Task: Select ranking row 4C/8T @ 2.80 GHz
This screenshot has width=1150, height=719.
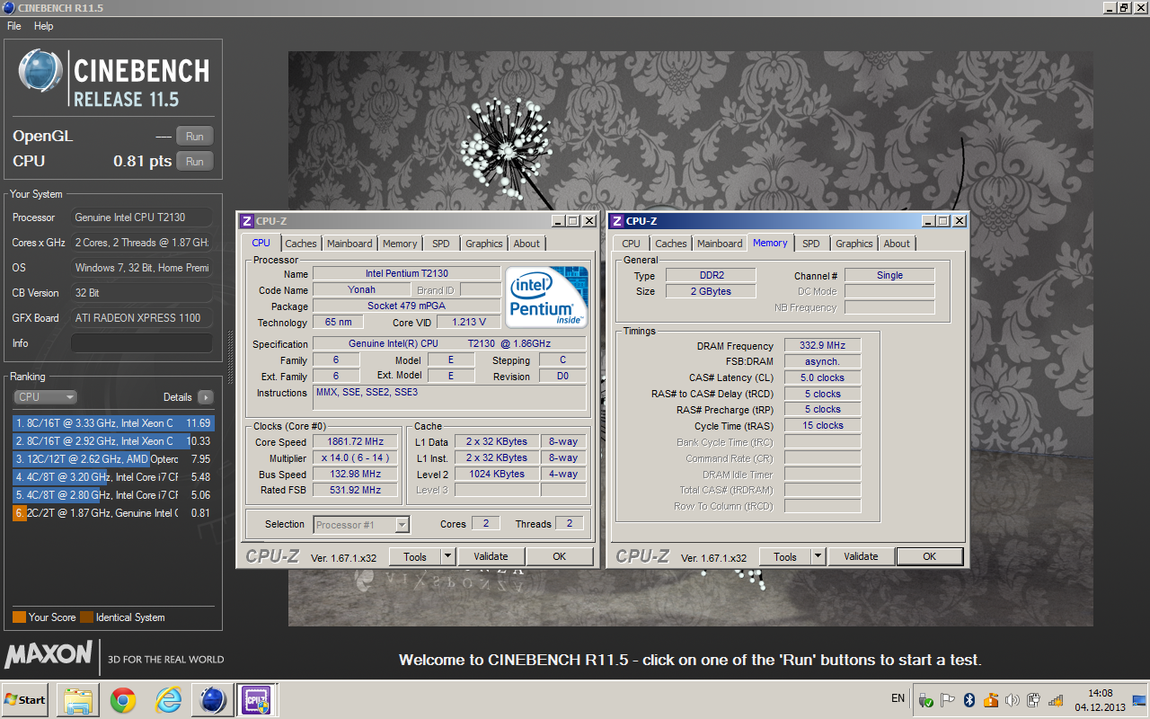Action: 112,495
